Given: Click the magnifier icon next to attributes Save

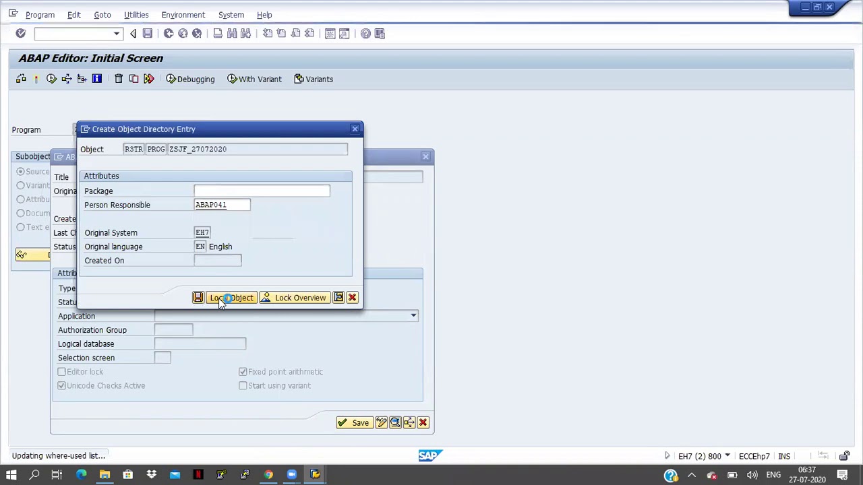Looking at the screenshot, I should [x=395, y=423].
